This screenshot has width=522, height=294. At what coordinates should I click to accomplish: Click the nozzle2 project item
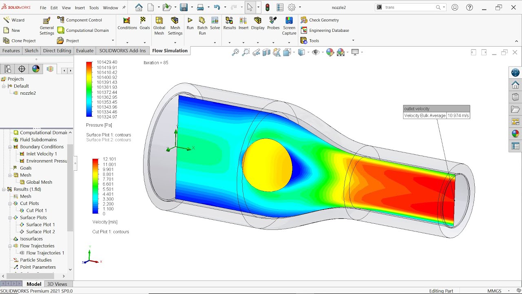coord(28,93)
